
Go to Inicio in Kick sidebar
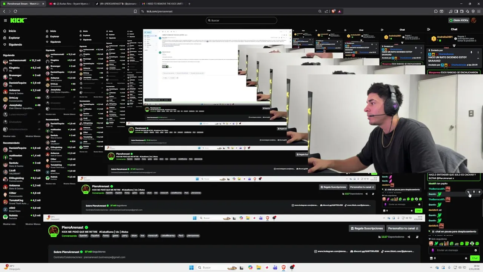pos(9,31)
